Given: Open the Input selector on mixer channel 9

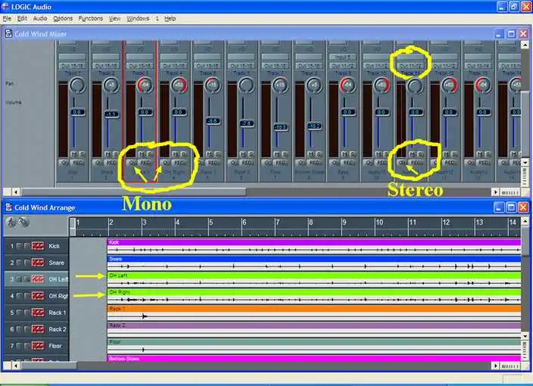Looking at the screenshot, I should [343, 57].
